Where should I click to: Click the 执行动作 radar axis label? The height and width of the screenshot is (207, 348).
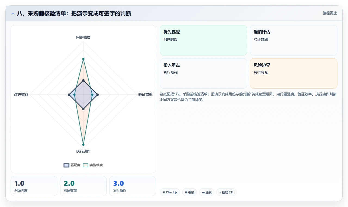click(83, 151)
